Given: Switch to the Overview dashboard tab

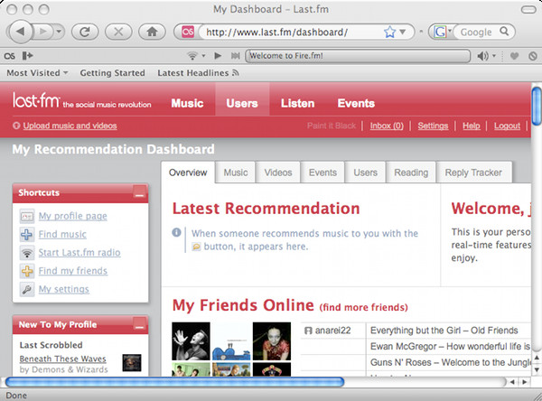Looking at the screenshot, I should click(x=188, y=173).
